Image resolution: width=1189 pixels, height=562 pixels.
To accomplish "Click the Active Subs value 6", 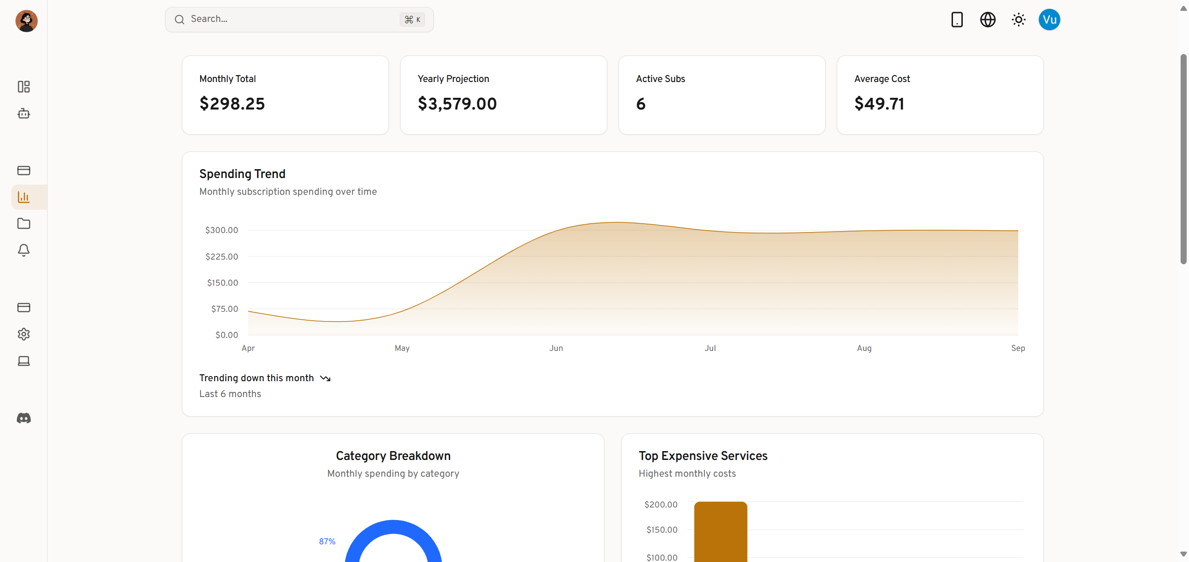I will point(641,103).
